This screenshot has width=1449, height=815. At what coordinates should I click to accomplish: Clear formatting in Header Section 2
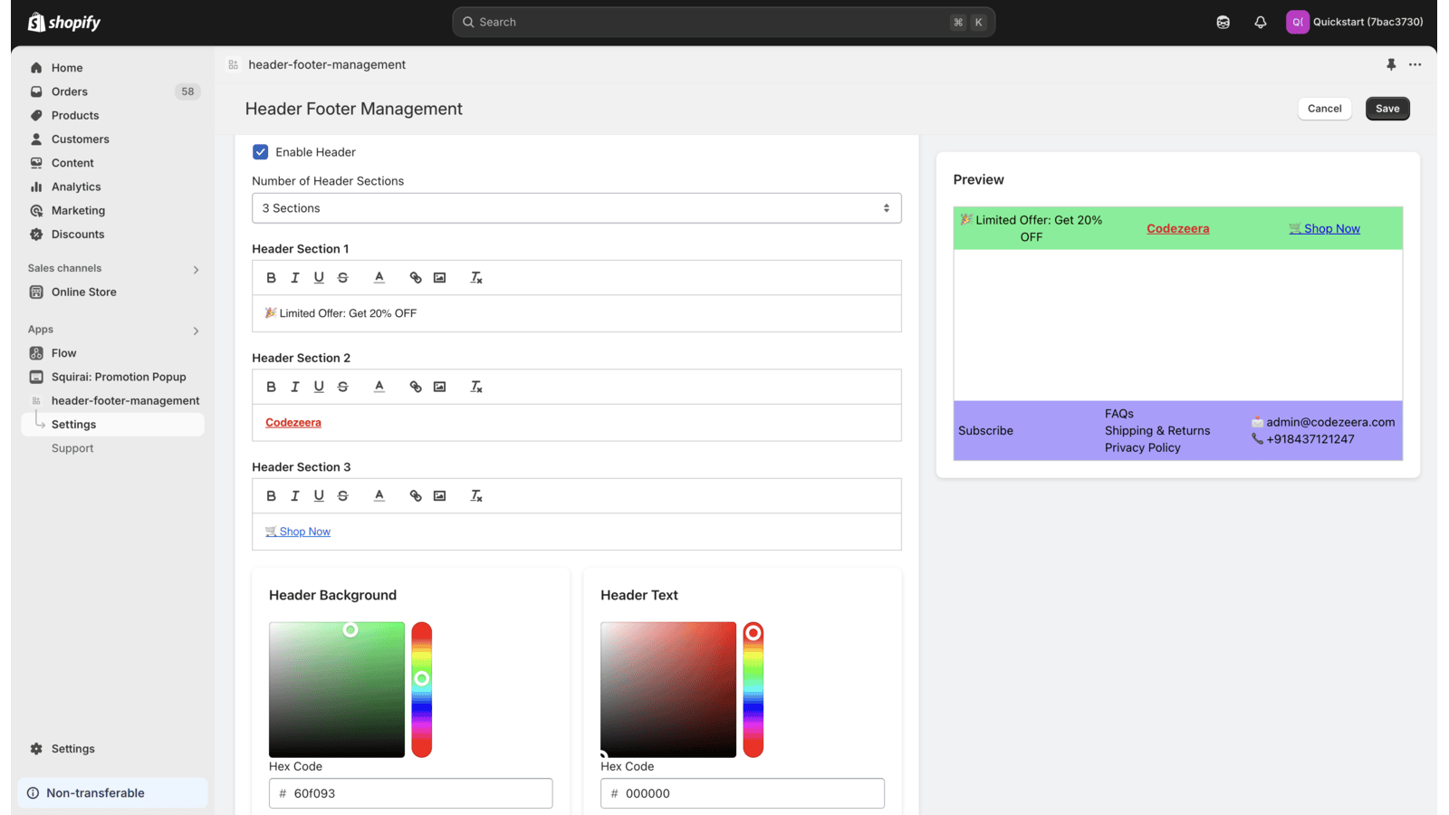[475, 386]
